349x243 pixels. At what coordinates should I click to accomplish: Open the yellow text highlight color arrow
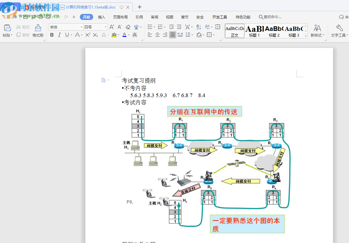pyautogui.click(x=119, y=35)
